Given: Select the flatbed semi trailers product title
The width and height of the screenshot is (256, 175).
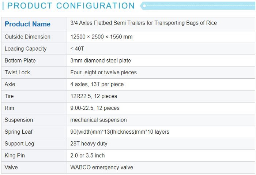Looking at the screenshot, I should [x=143, y=23].
